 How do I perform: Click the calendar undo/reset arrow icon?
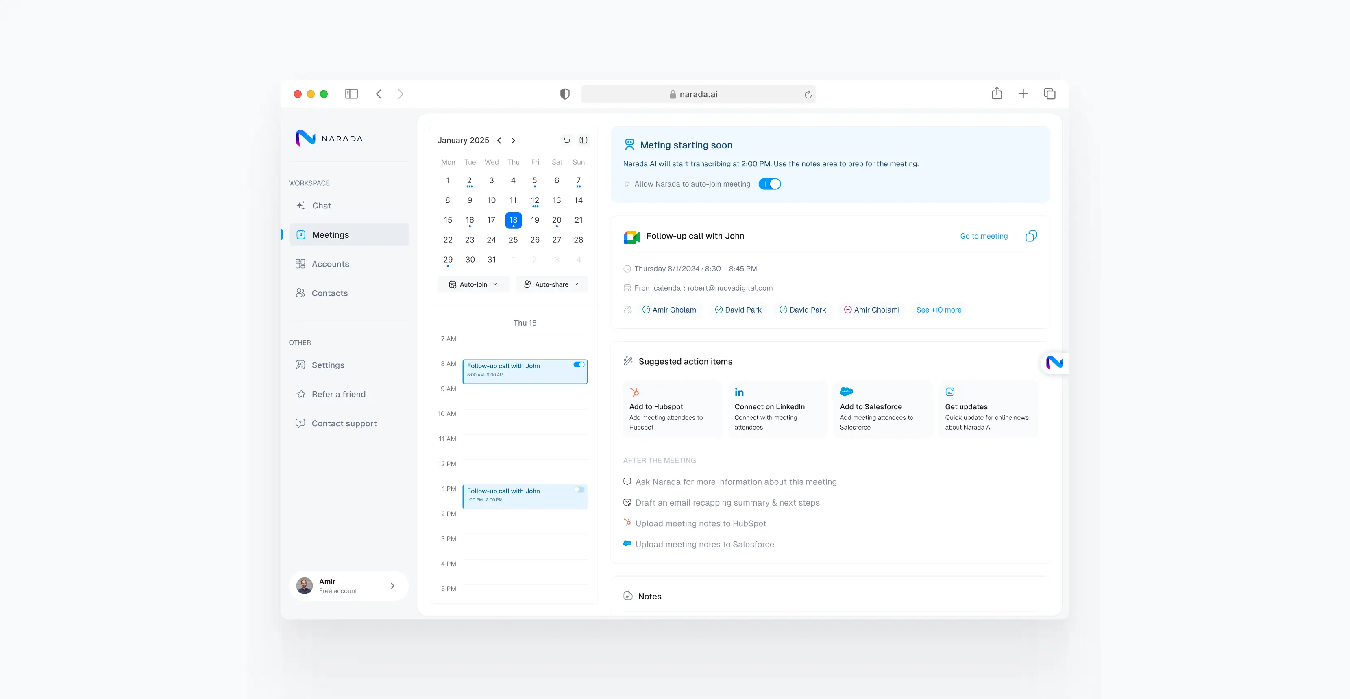(x=566, y=140)
